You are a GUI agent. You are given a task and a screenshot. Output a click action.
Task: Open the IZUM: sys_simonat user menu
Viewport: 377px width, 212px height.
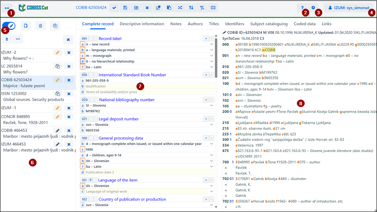(x=349, y=8)
